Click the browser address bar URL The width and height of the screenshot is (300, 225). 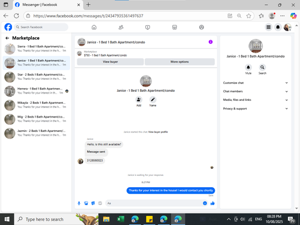click(88, 16)
